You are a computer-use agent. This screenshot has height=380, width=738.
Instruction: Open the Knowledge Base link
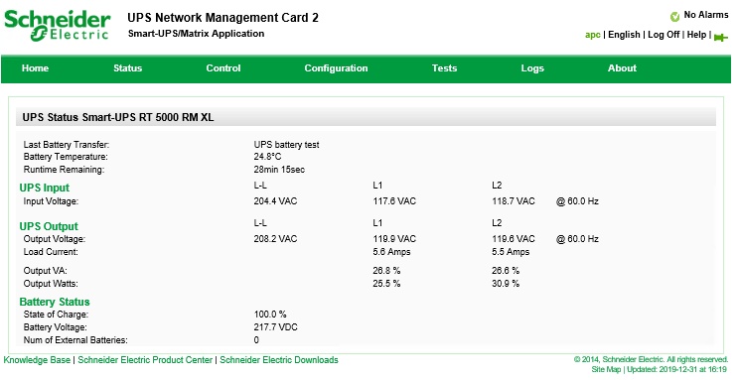pos(37,360)
